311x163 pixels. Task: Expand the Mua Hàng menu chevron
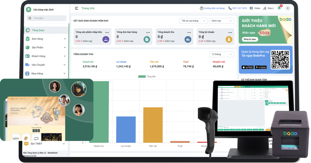click(x=64, y=73)
